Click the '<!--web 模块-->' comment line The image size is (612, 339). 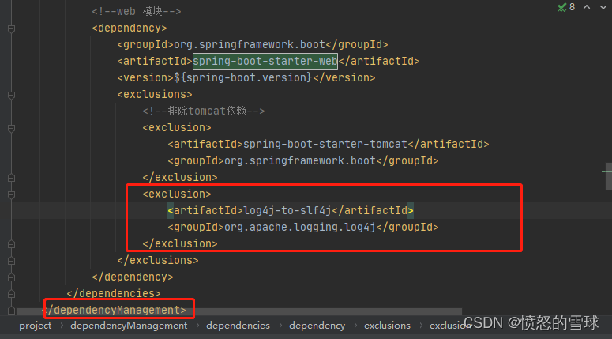click(137, 11)
